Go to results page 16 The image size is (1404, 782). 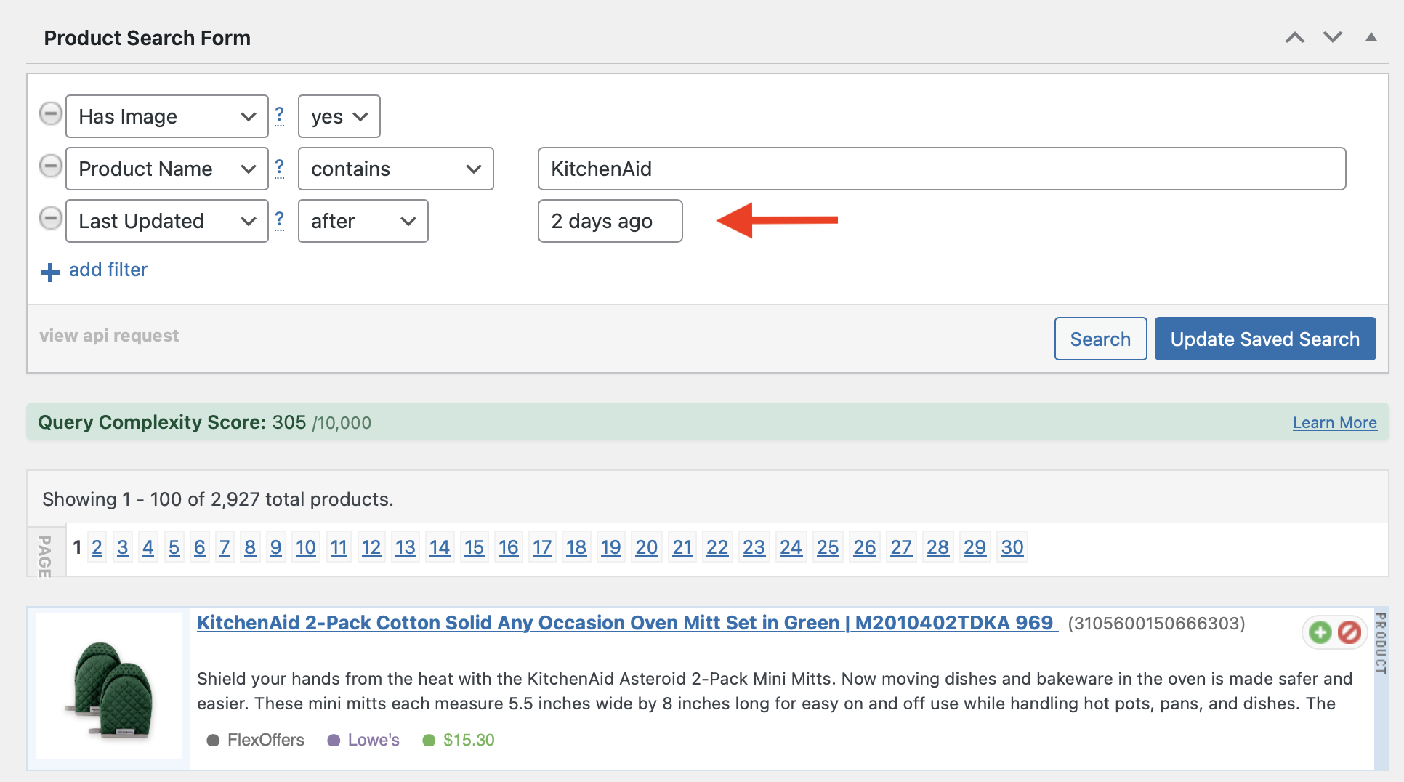[509, 547]
